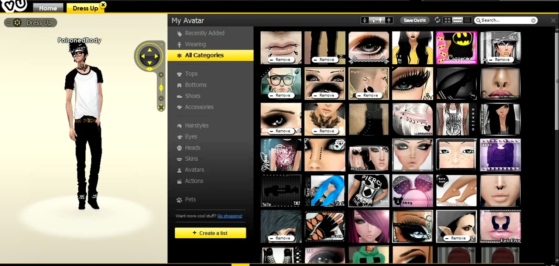Select the Pierce The Veil shirt thumbnail
Image resolution: width=559 pixels, height=266 pixels.
tap(368, 191)
